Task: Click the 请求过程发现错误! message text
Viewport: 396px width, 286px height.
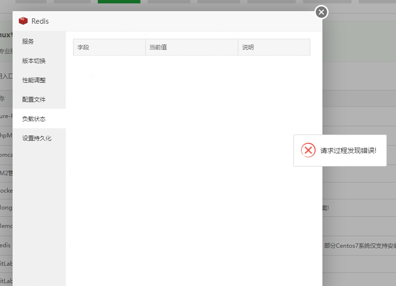Action: click(x=348, y=151)
